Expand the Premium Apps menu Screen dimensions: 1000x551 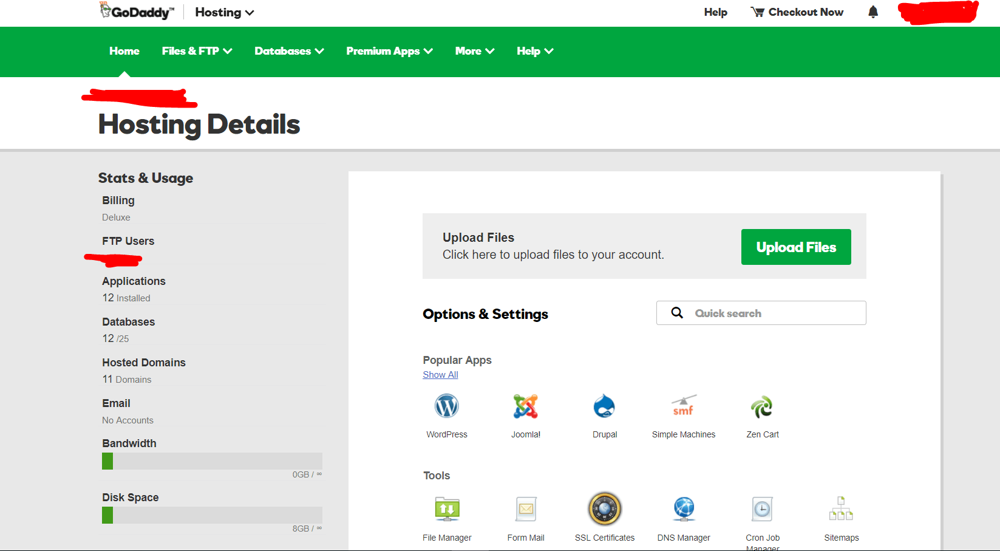point(389,51)
